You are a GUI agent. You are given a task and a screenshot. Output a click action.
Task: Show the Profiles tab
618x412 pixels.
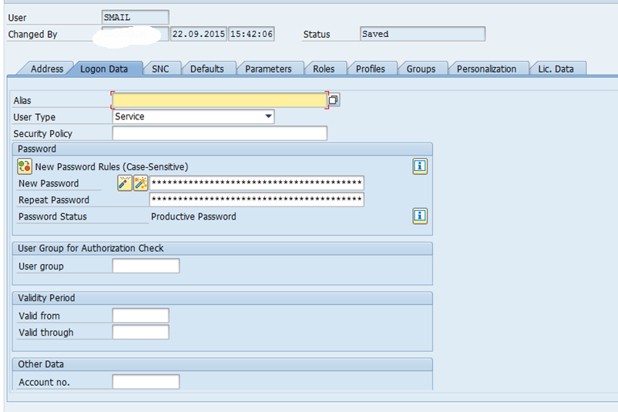coord(371,69)
